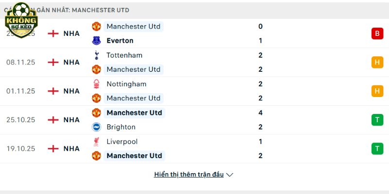Screen dimensions: 389x194
Task: Click the red B result badge
Action: coord(377,33)
